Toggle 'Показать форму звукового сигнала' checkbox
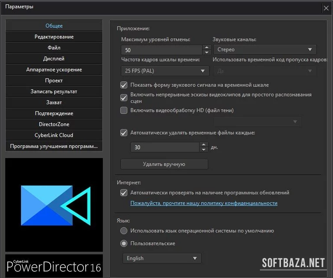Screen dimensions: 333x278 click(x=124, y=85)
